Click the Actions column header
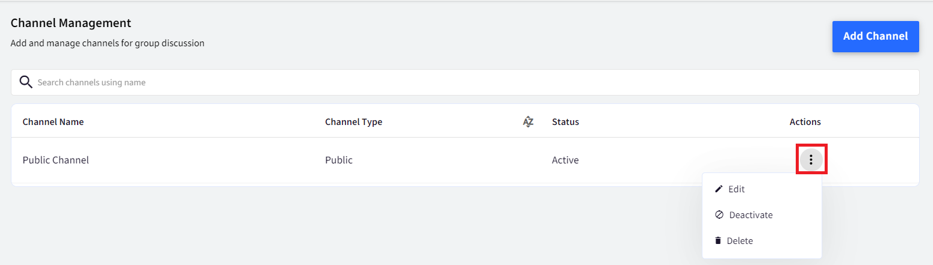This screenshot has width=933, height=265. coord(805,122)
